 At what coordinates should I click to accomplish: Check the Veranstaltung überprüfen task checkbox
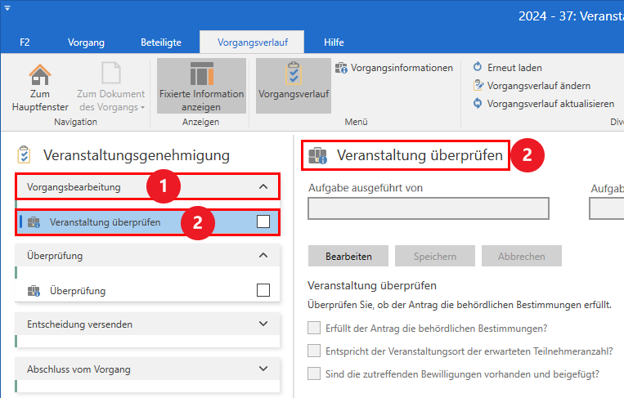tap(263, 221)
